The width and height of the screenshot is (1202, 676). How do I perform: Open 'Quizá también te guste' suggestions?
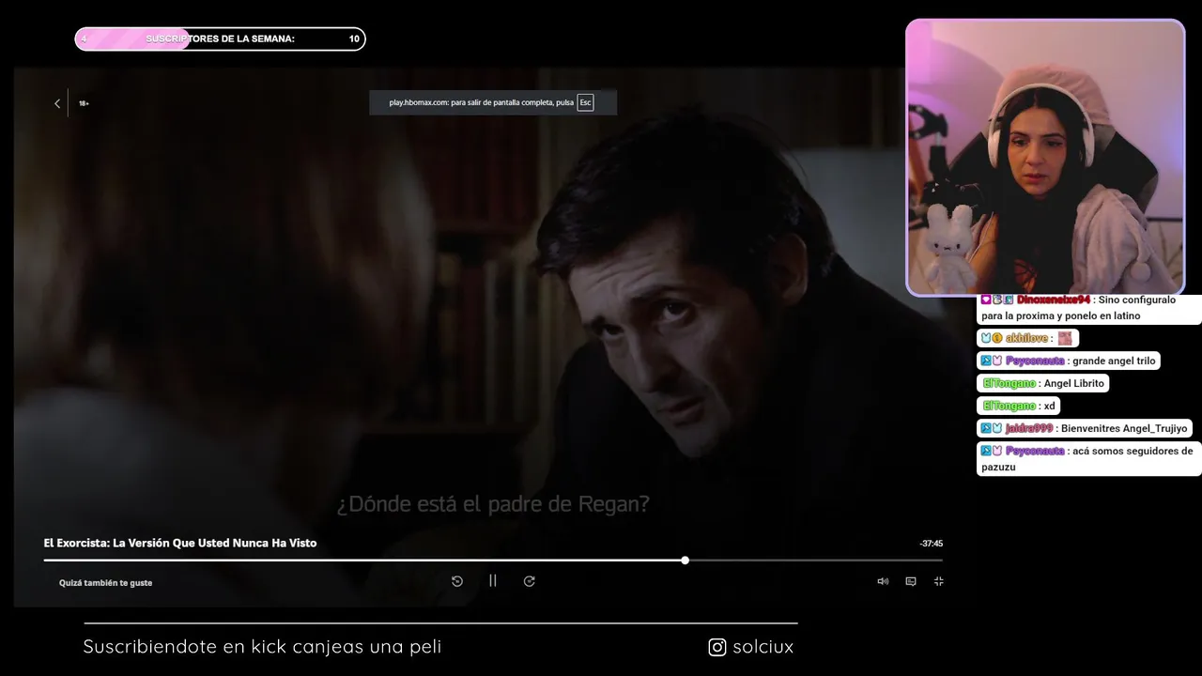105,583
